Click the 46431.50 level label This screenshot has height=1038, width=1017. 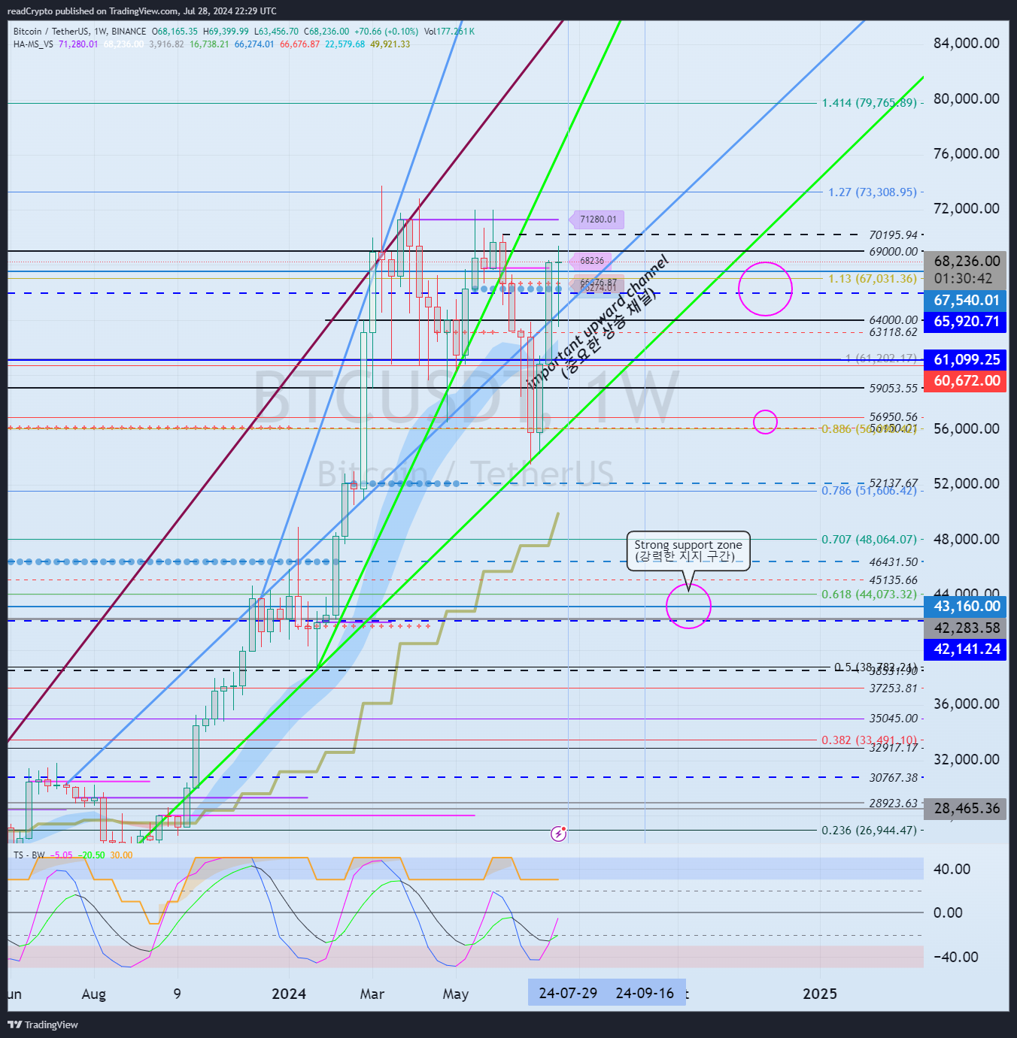tap(893, 562)
